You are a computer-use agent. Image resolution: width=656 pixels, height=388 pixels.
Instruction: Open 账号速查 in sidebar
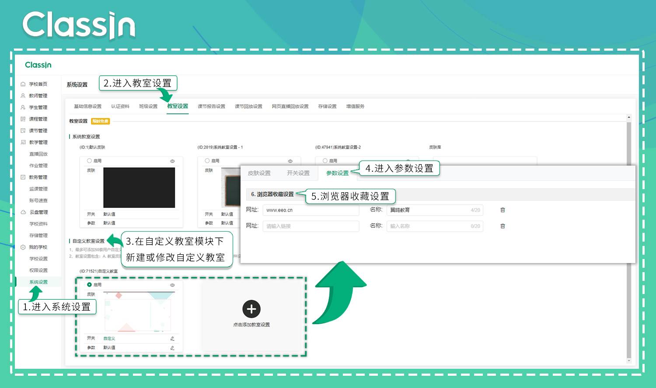(x=38, y=201)
